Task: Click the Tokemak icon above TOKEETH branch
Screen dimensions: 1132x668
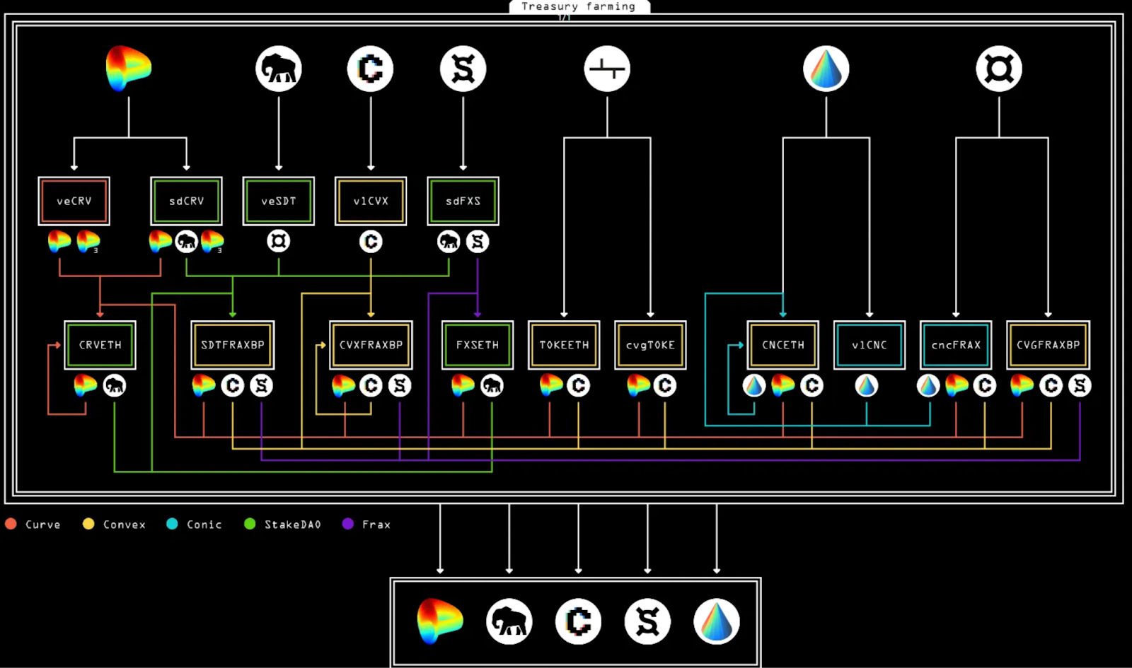Action: 607,69
